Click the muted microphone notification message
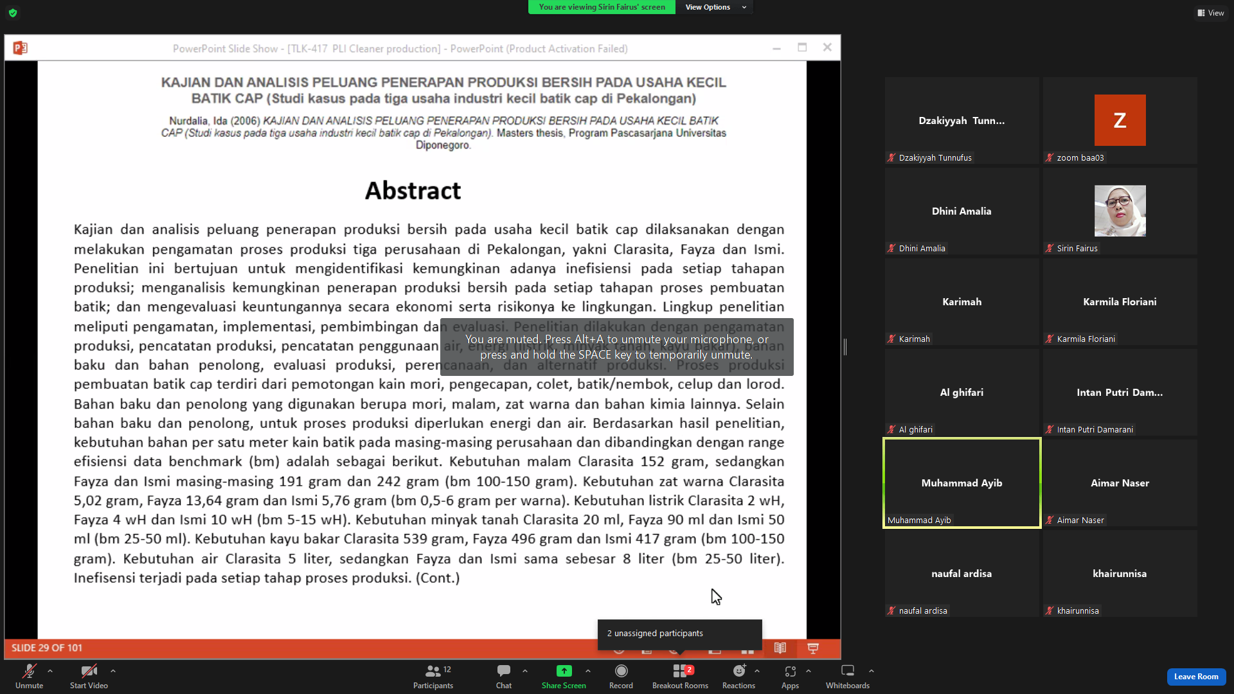Image resolution: width=1234 pixels, height=694 pixels. [616, 347]
